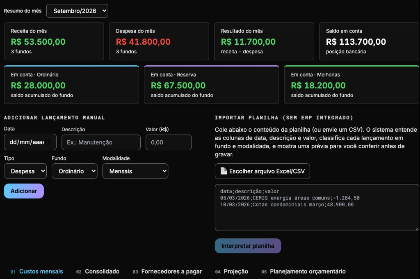This screenshot has height=279, width=420.
Task: Click the Resumo do mês label
Action: (23, 11)
